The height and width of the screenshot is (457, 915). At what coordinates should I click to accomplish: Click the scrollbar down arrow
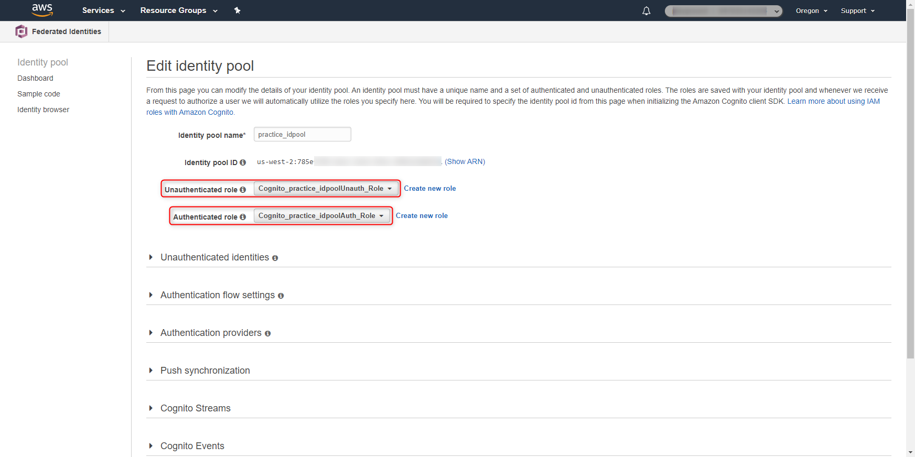pyautogui.click(x=910, y=452)
